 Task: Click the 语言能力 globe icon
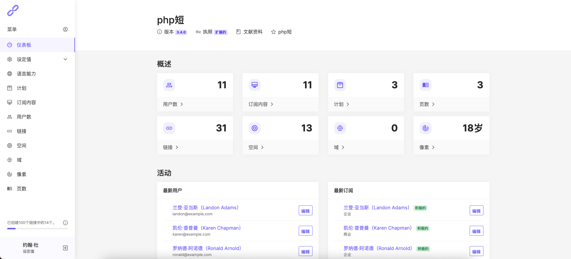click(x=10, y=74)
